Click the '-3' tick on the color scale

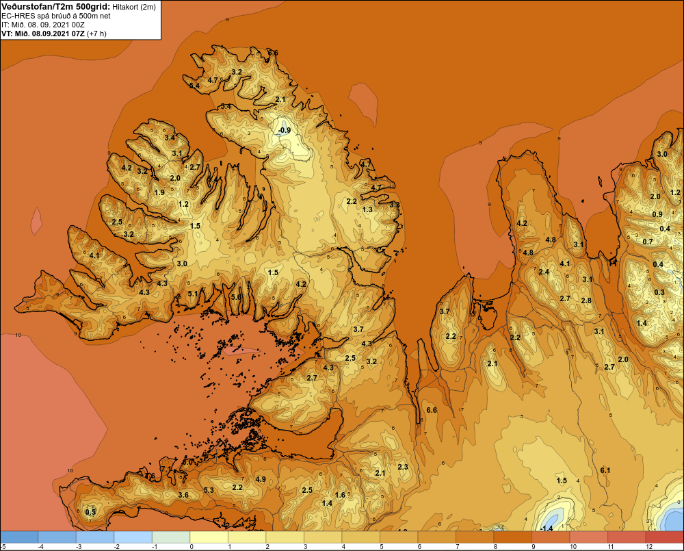click(79, 547)
